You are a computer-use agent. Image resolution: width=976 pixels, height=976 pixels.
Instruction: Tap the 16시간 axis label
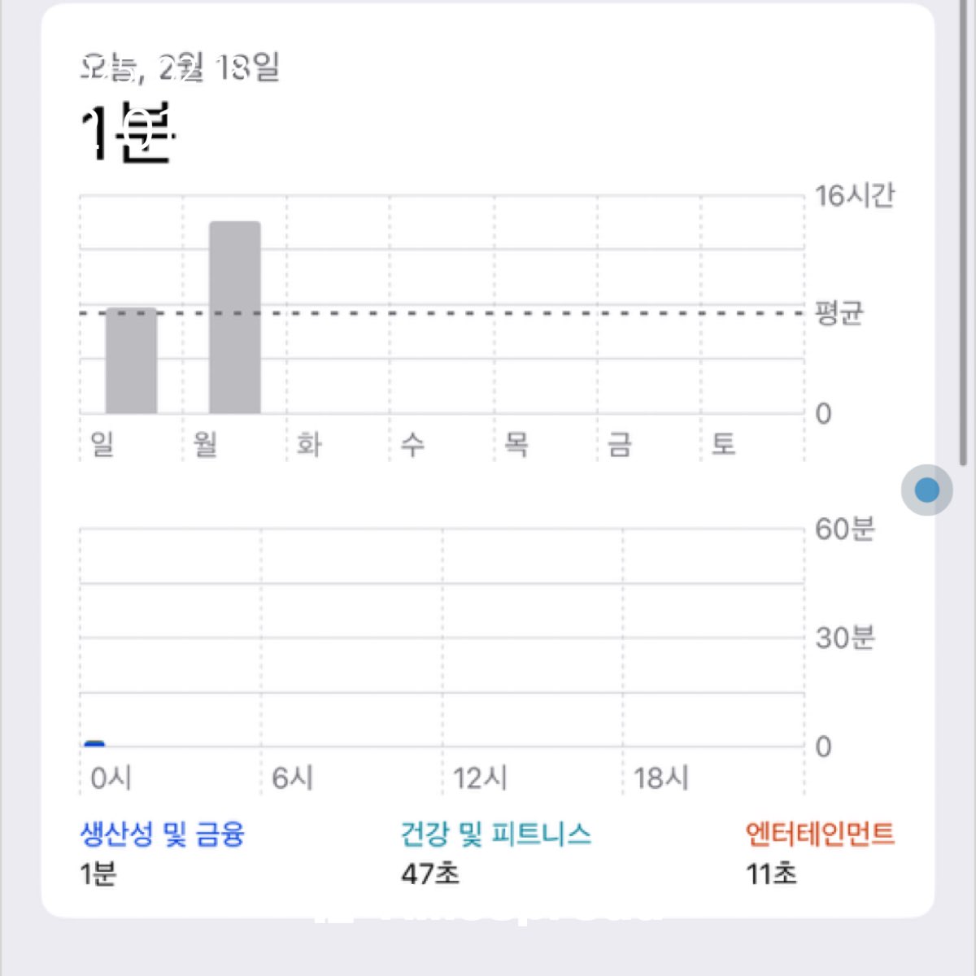(854, 195)
